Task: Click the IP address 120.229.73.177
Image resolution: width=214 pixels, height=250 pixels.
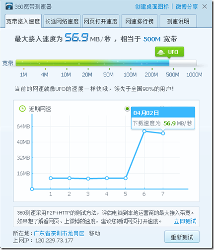Action: [54, 240]
